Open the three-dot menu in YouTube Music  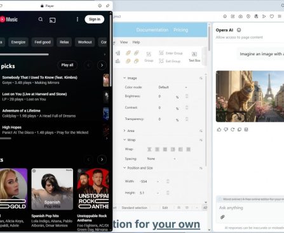(x=78, y=20)
